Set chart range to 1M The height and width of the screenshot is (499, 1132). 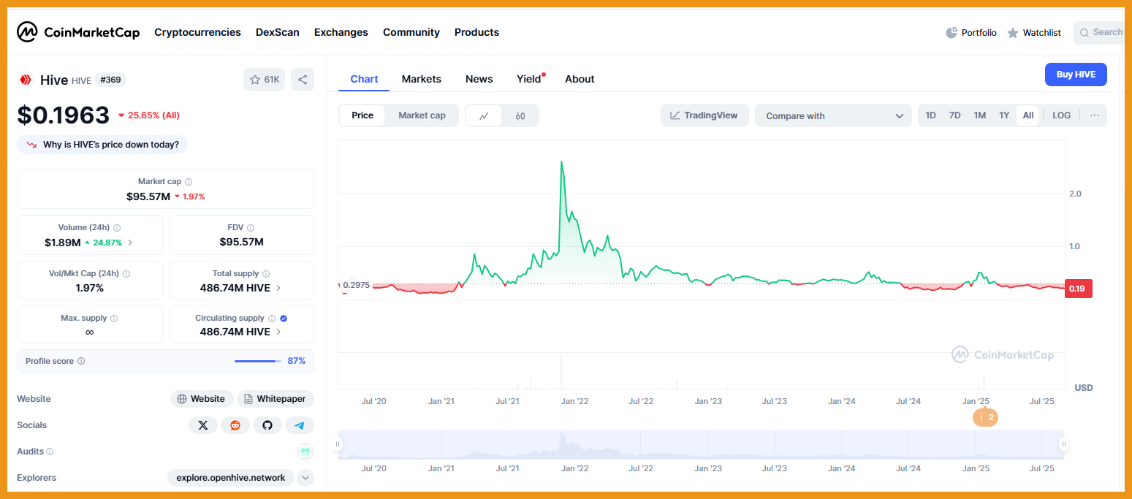coord(980,115)
